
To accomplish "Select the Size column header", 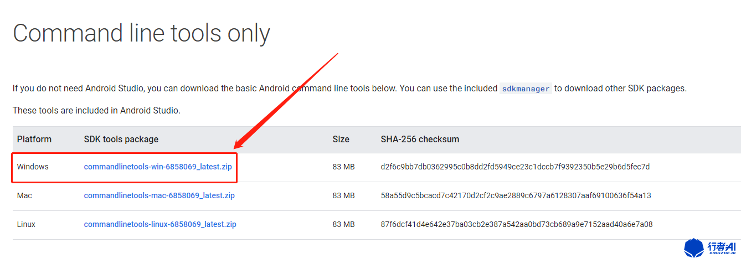I will (x=341, y=140).
